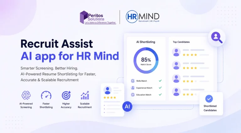Click the Scalable Recruitment label text
Image resolution: width=241 pixels, height=133 pixels.
(x=85, y=105)
